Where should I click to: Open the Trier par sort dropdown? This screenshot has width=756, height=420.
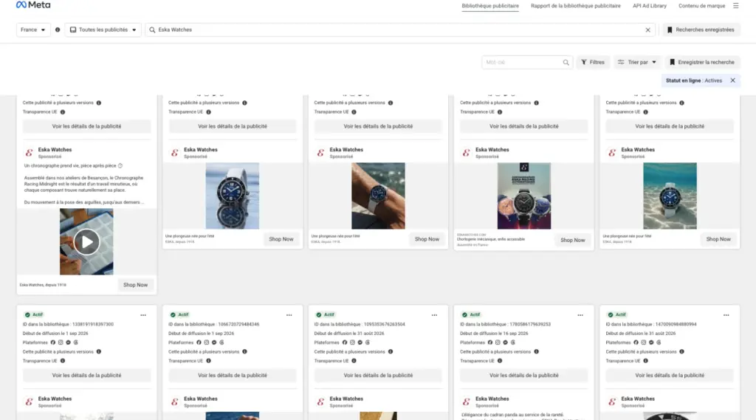click(x=637, y=62)
